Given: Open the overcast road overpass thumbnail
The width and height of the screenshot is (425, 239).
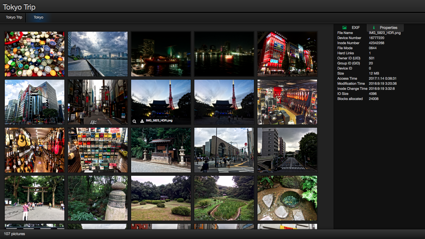Looking at the screenshot, I should (x=287, y=150).
